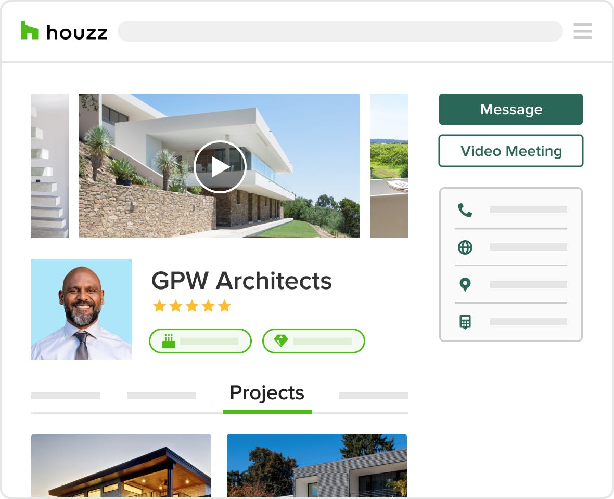
Task: Start a Video Meeting
Action: [510, 151]
